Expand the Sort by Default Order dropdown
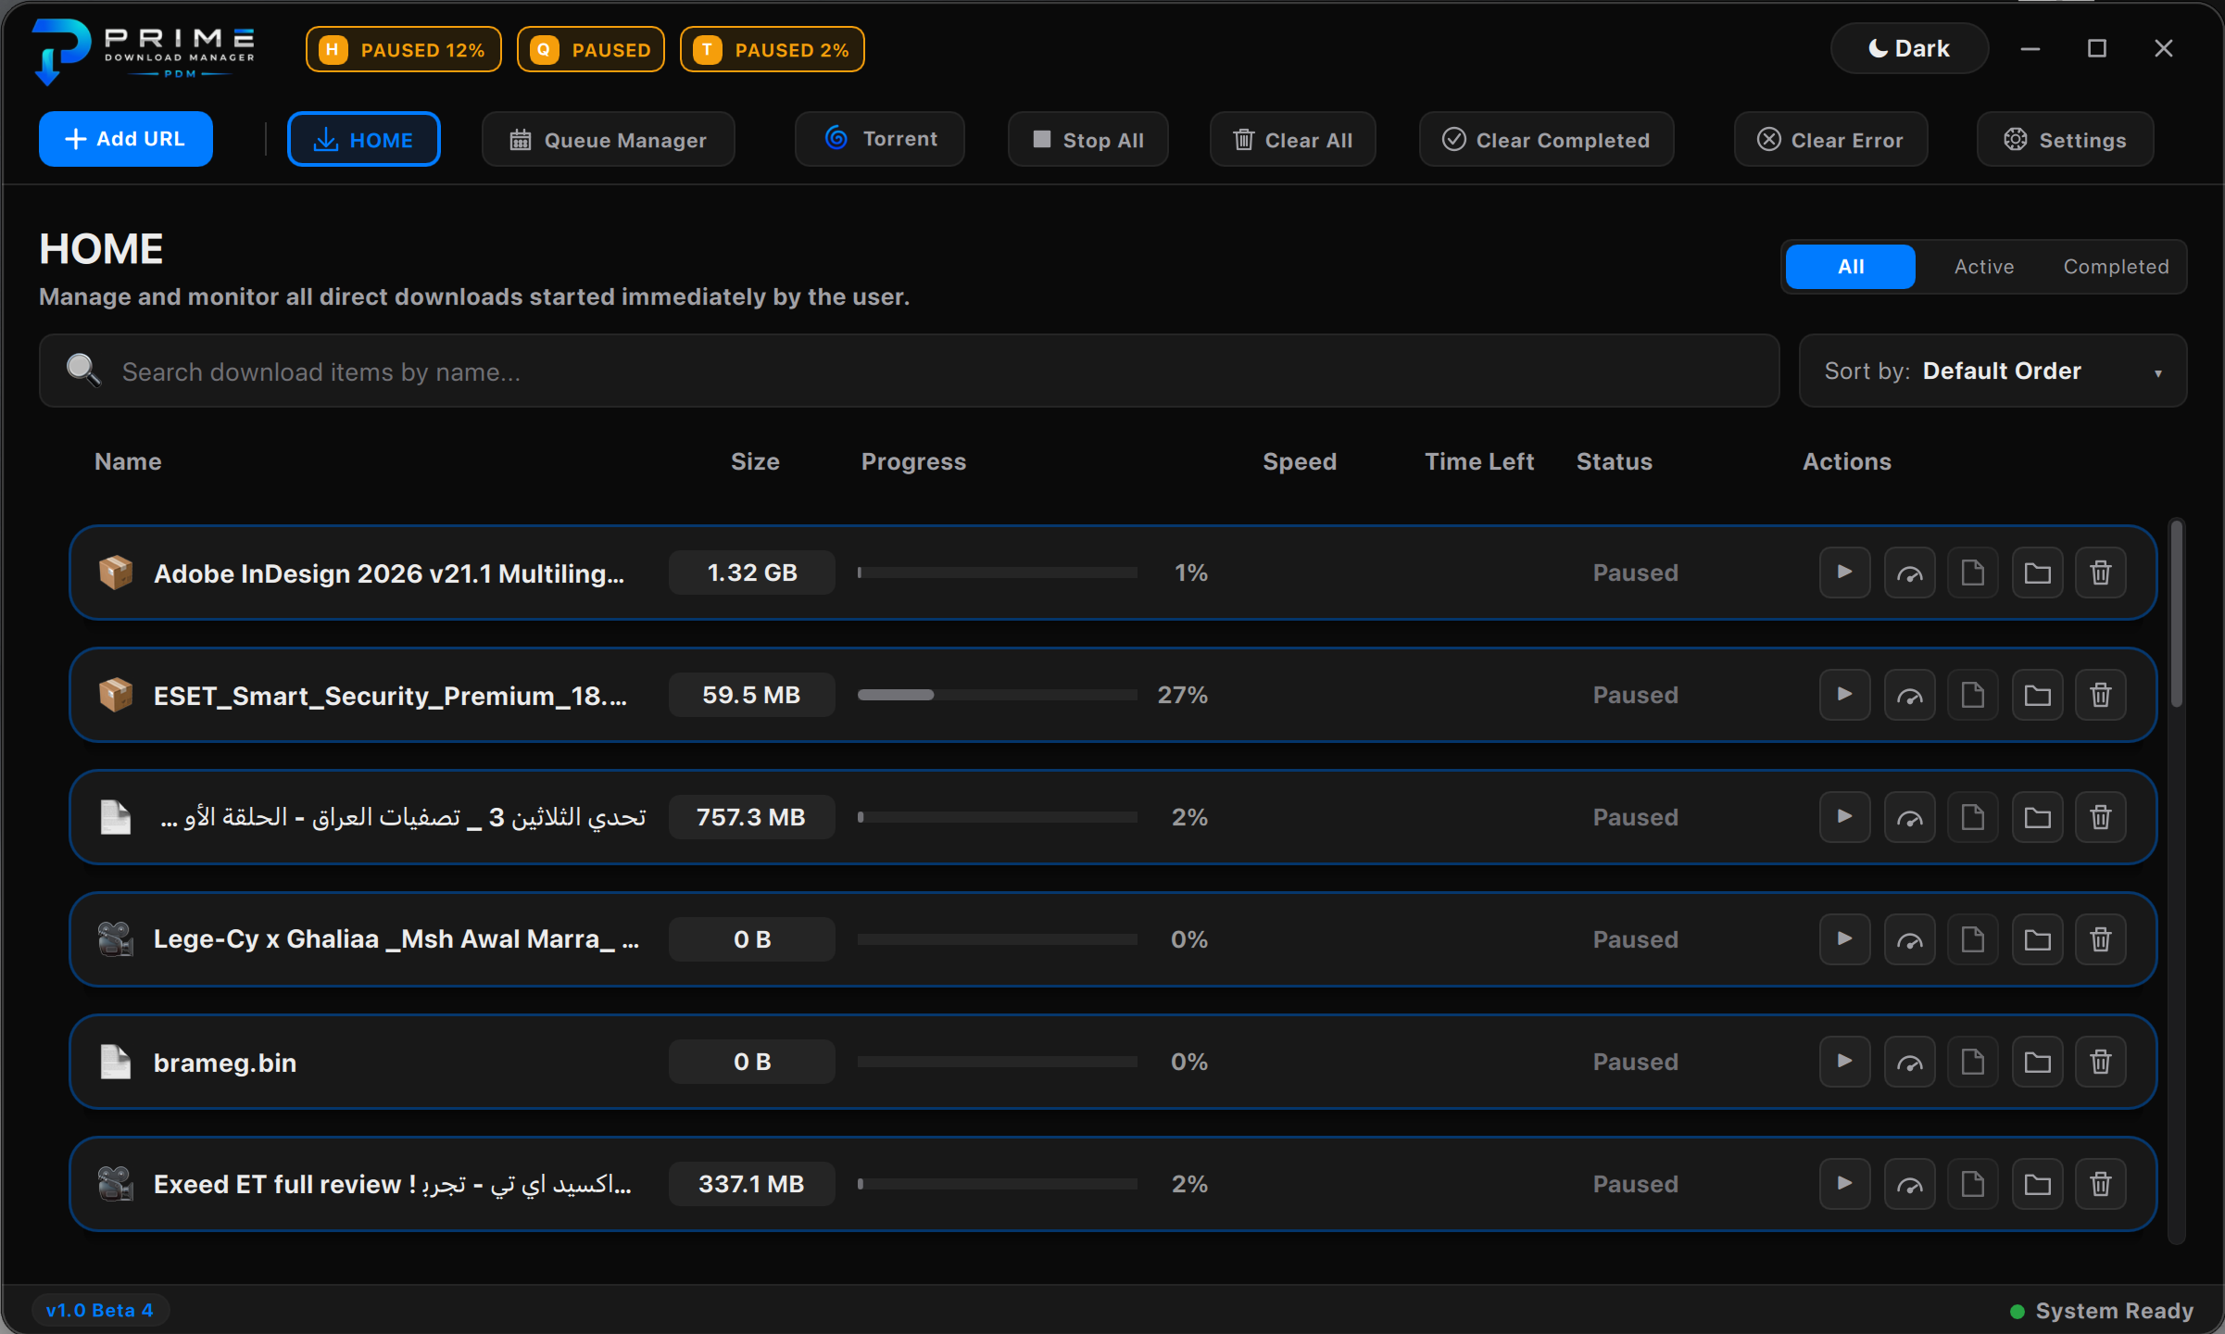 point(1992,371)
